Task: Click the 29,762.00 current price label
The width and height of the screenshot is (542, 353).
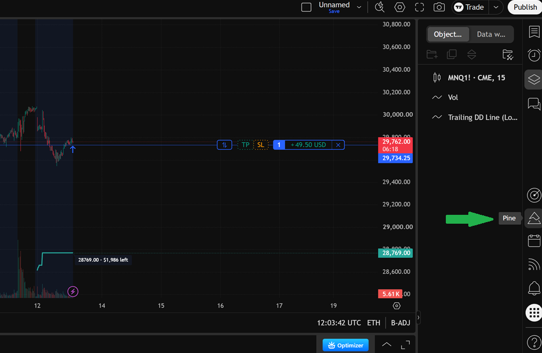Action: pyautogui.click(x=396, y=145)
